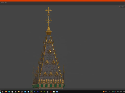Open the Default dropdown at top right
This screenshot has height=93, width=125.
click(x=123, y=7)
